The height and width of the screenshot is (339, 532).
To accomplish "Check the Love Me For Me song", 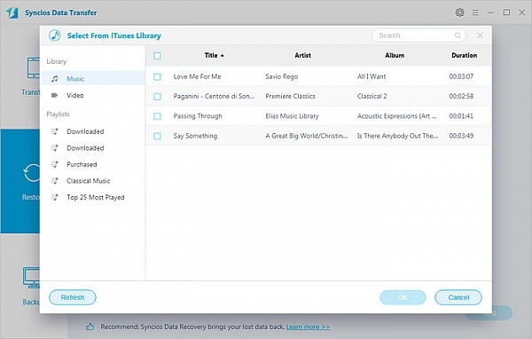I will pyautogui.click(x=157, y=77).
